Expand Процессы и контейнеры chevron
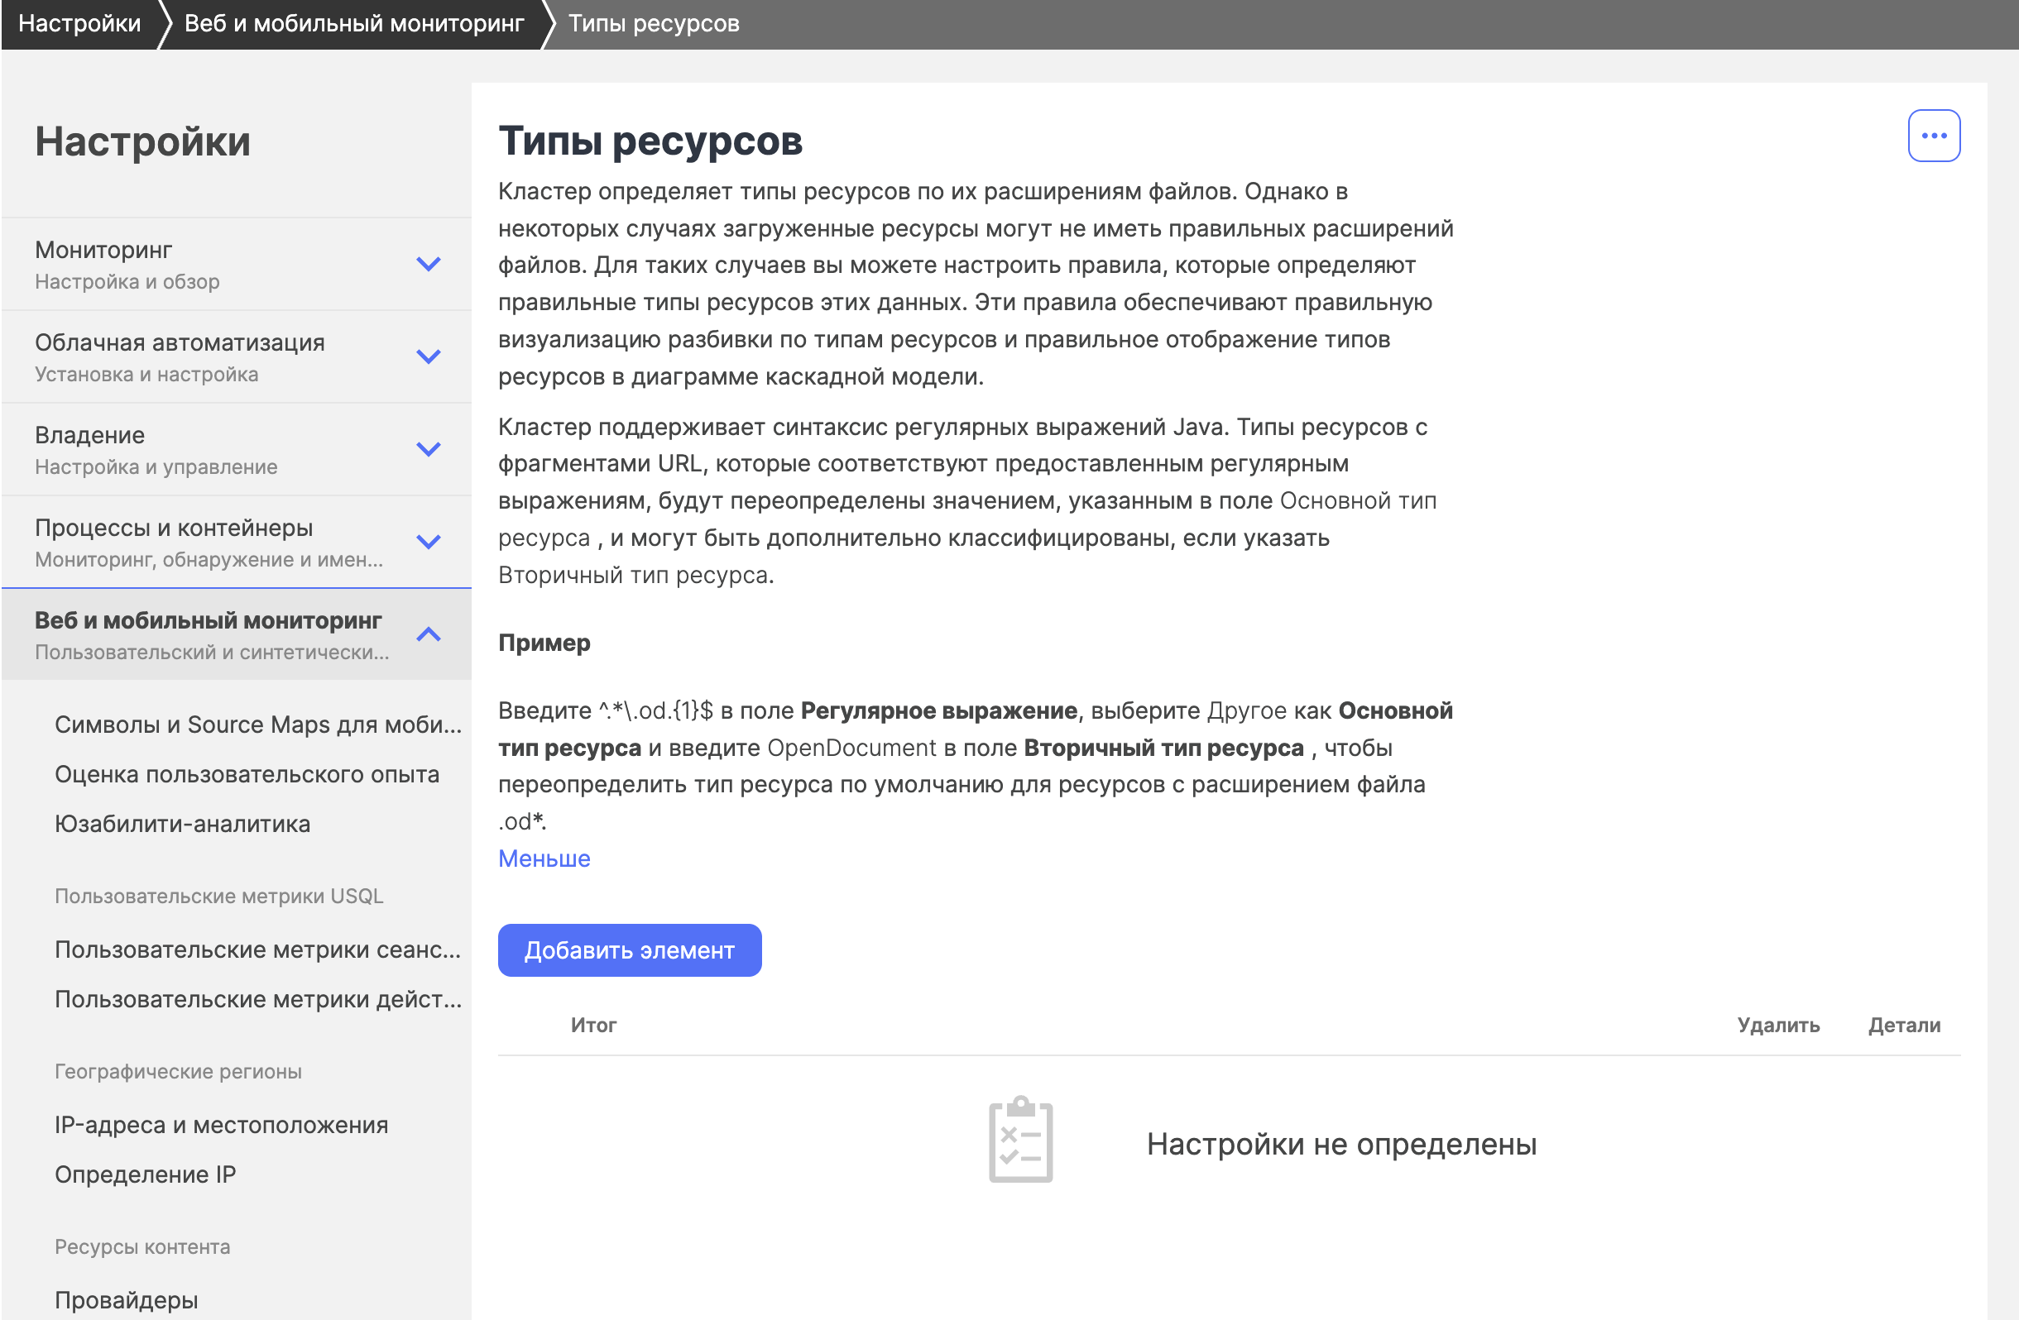Viewport: 2019px width, 1320px height. pos(429,541)
